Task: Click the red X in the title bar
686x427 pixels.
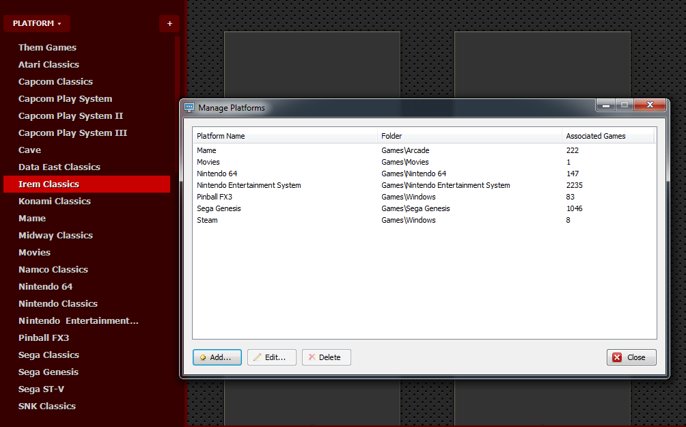Action: 650,105
